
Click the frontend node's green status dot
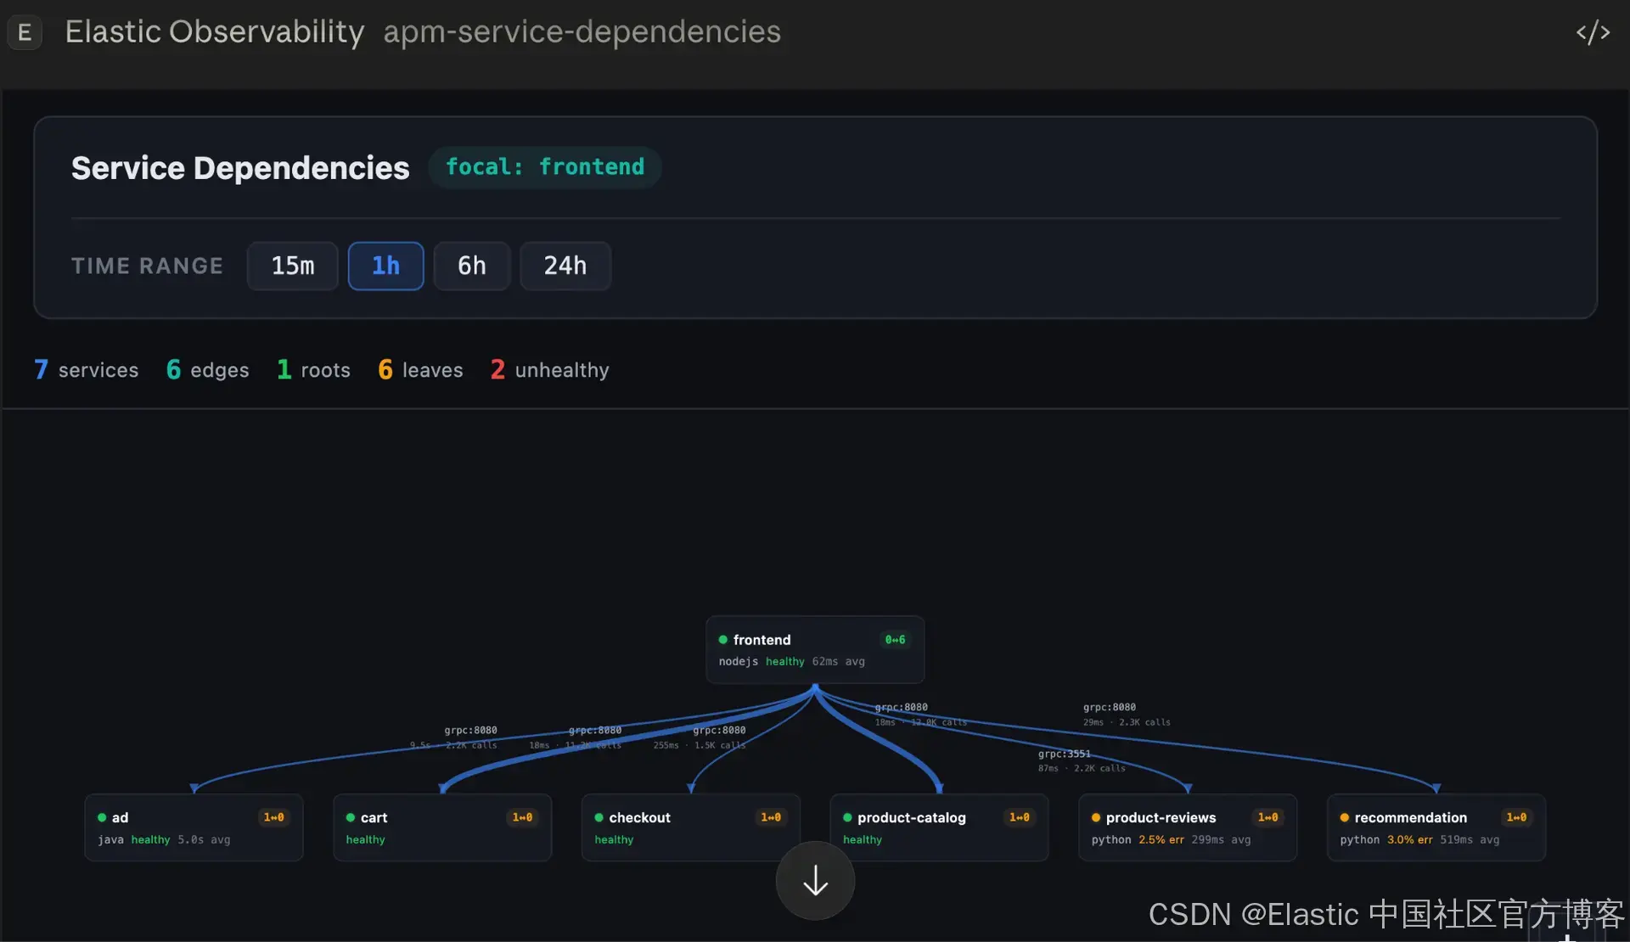point(723,640)
